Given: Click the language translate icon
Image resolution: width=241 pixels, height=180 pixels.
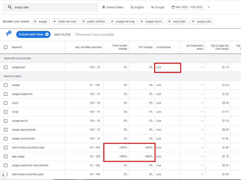Looking at the screenshot, I should tap(132, 7).
